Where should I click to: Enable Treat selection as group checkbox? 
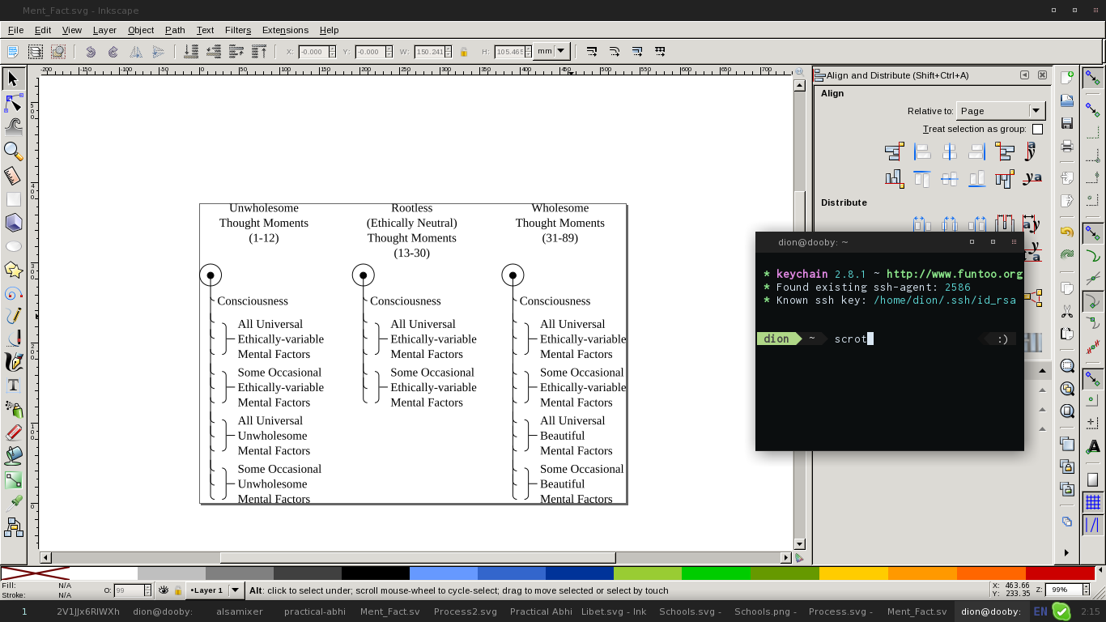(x=1037, y=130)
